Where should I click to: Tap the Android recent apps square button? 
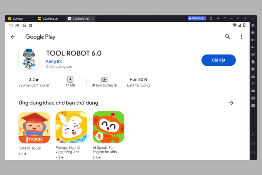[x=253, y=153]
